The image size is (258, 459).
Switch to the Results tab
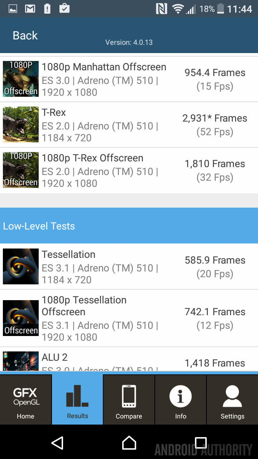(77, 400)
